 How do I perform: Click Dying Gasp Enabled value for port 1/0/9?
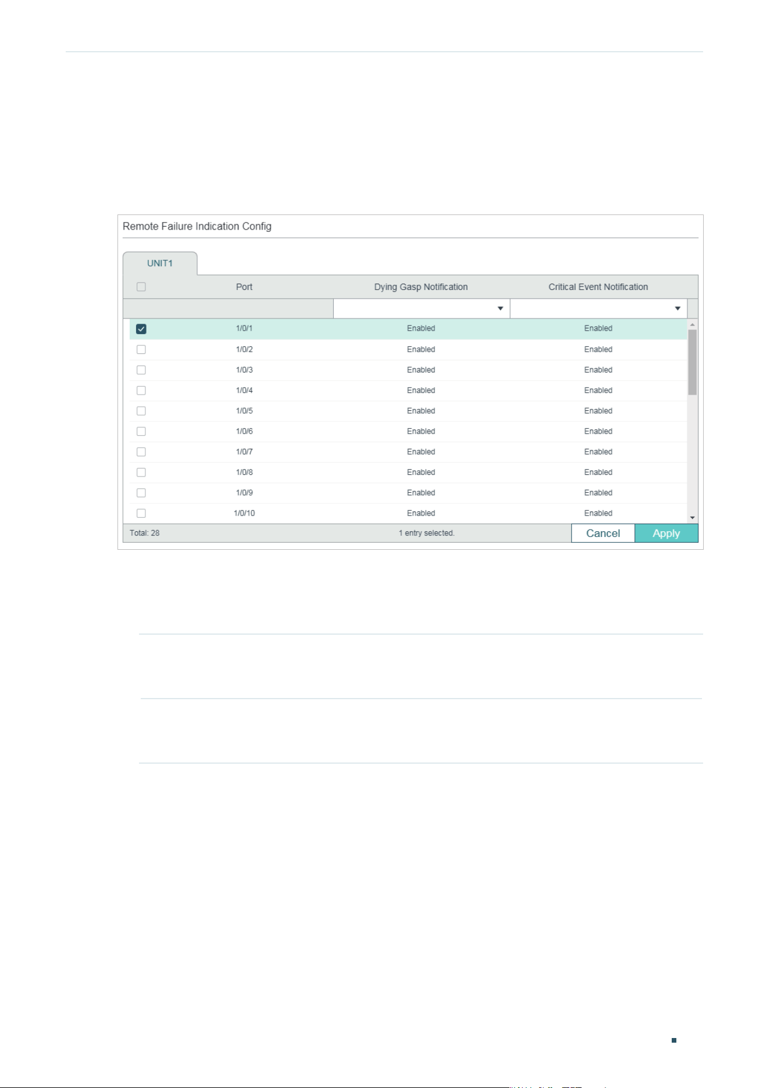(x=421, y=493)
